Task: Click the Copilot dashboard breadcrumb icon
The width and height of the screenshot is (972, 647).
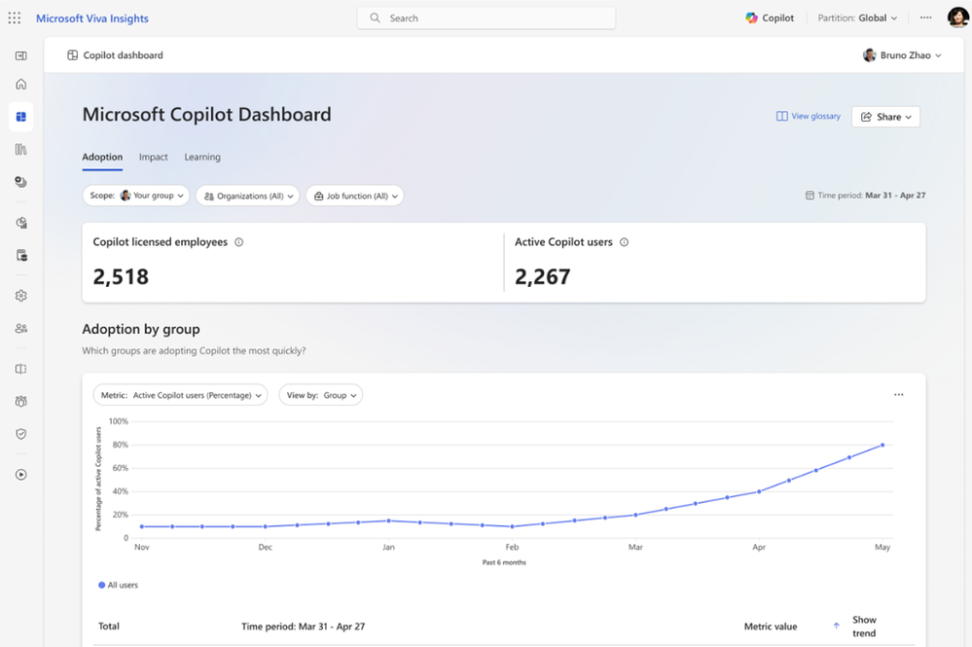Action: pos(73,55)
